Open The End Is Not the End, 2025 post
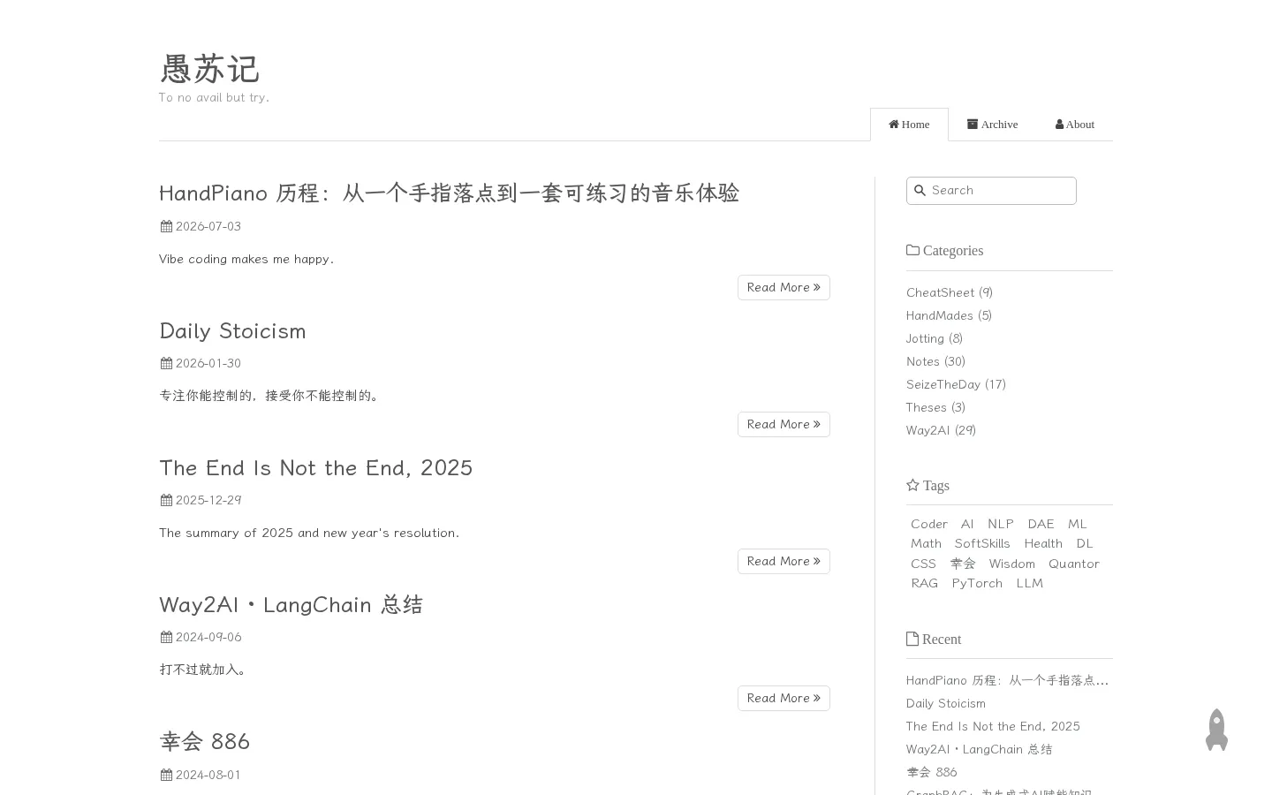The image size is (1272, 795). 315,467
